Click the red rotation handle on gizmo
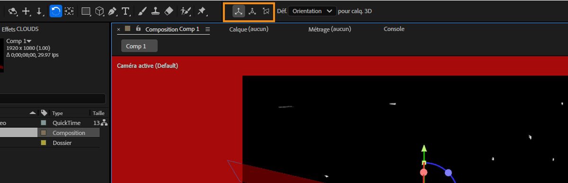This screenshot has height=183, width=568. pyautogui.click(x=424, y=173)
